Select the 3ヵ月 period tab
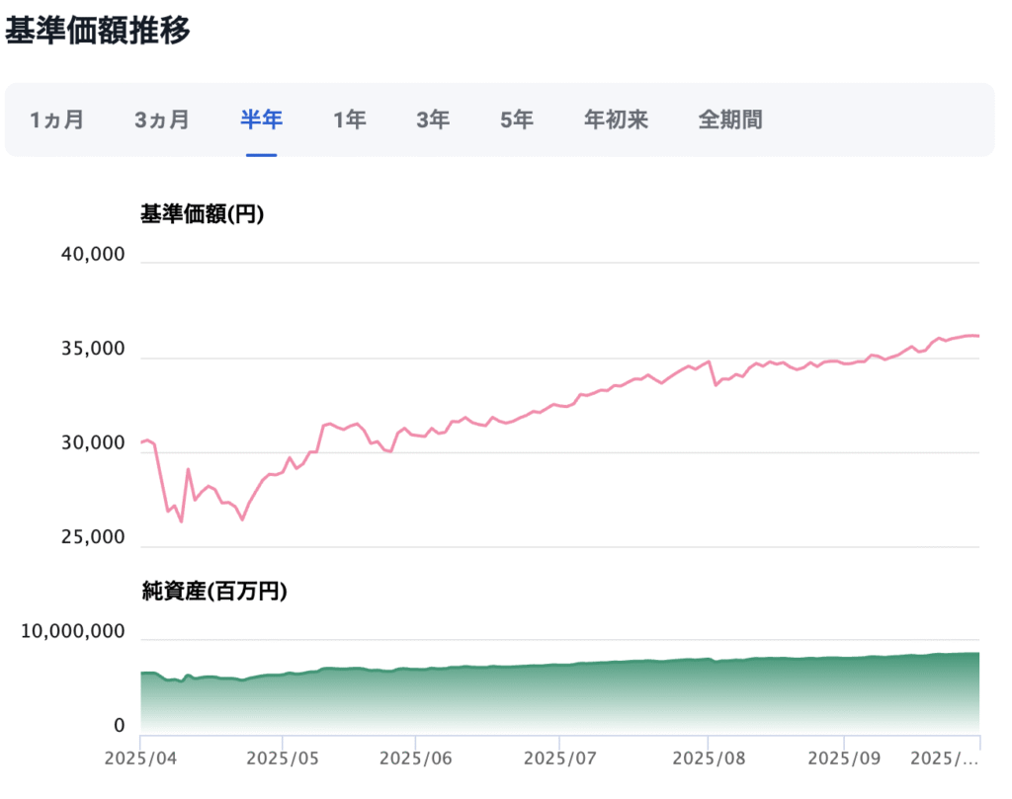This screenshot has height=799, width=1012. tap(162, 120)
